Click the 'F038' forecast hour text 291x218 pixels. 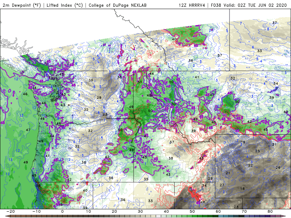(x=216, y=5)
